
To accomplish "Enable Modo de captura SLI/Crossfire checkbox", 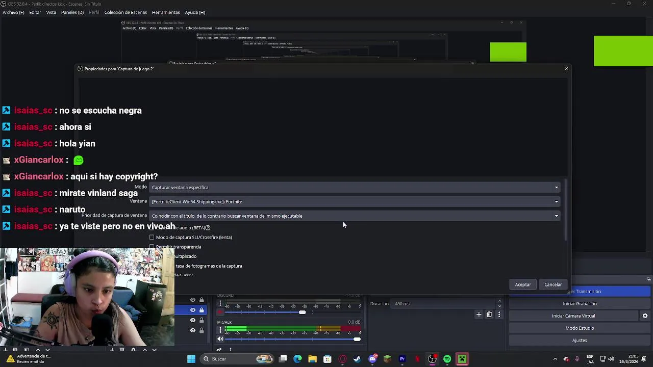I will pyautogui.click(x=152, y=238).
